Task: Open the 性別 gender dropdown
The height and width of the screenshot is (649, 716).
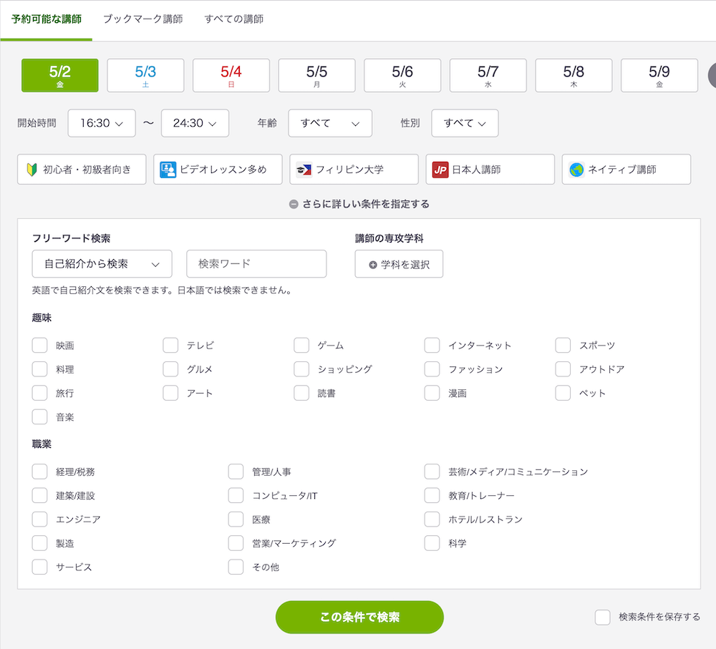Action: coord(465,123)
